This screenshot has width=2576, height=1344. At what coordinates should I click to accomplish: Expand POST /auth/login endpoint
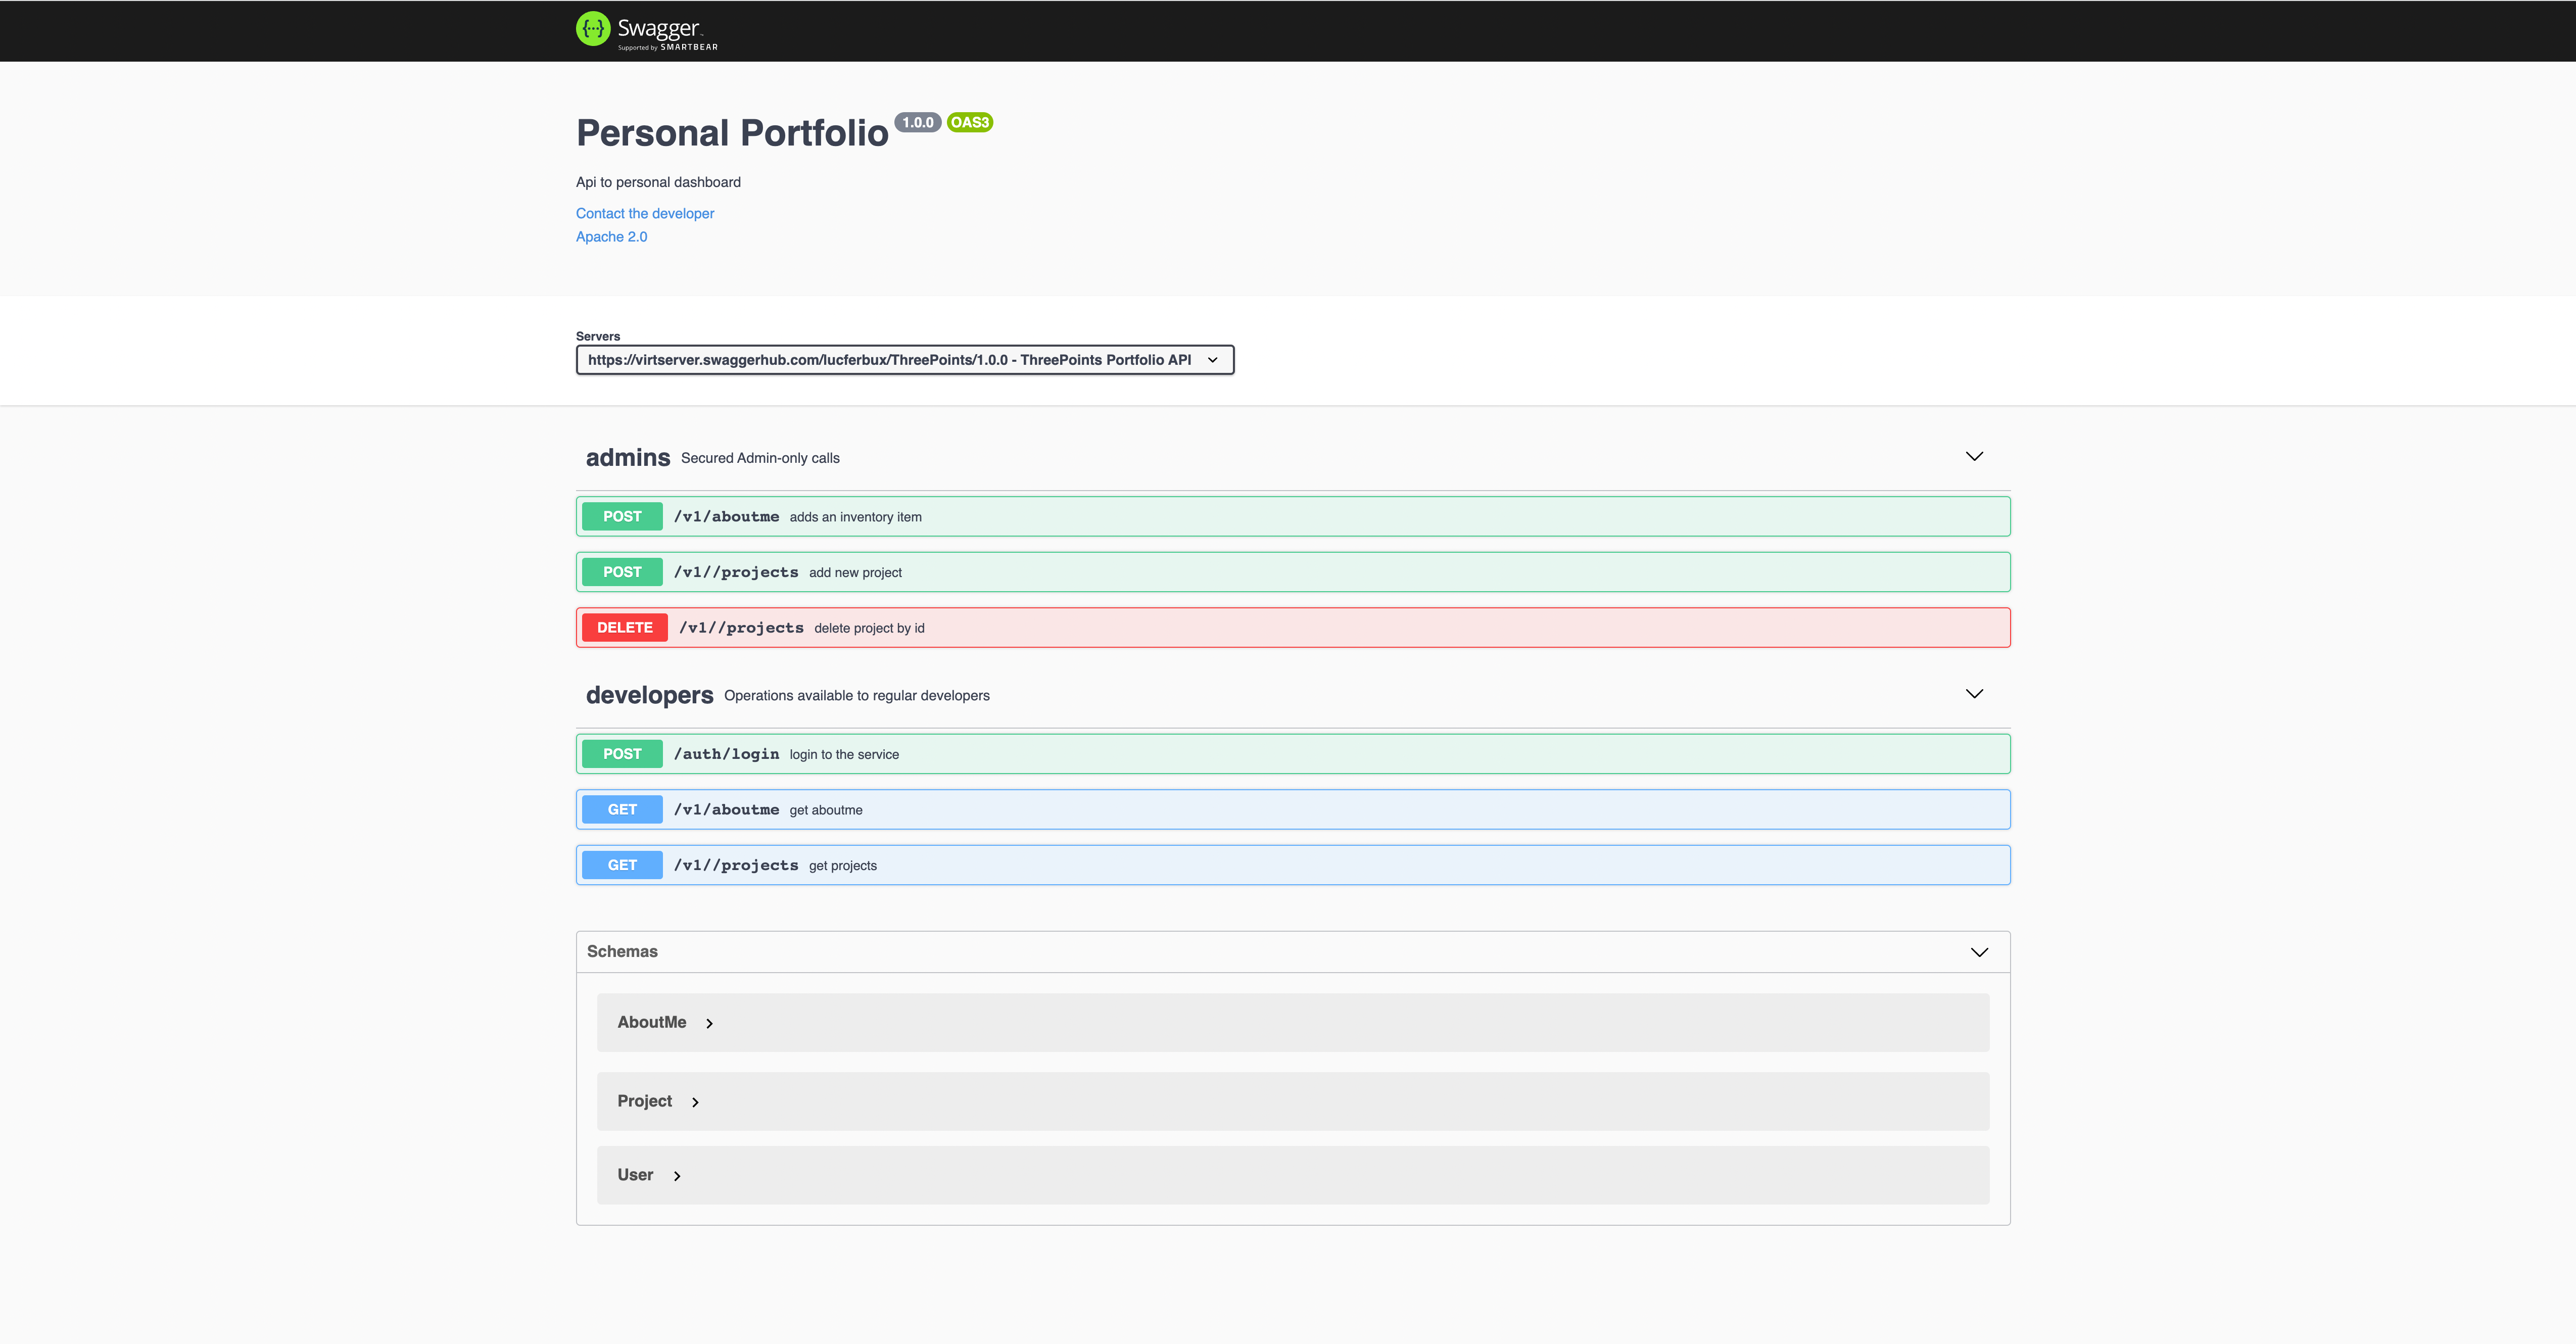(1292, 754)
